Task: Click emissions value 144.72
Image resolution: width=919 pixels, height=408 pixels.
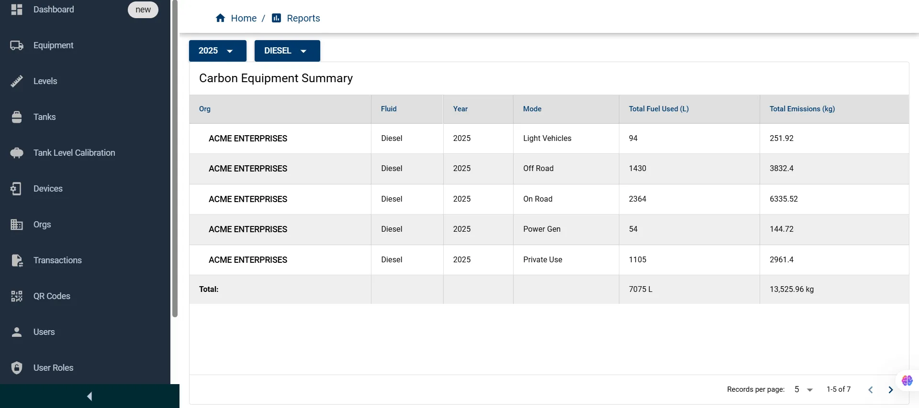Action: click(781, 229)
